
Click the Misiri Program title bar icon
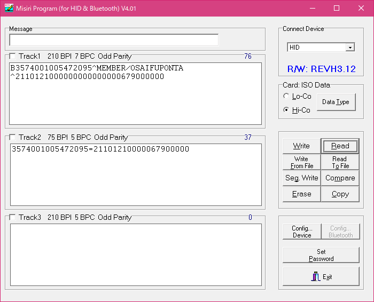(9, 8)
